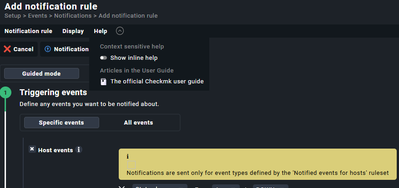Toggle the Show inline help switch
The width and height of the screenshot is (399, 188).
[x=104, y=58]
